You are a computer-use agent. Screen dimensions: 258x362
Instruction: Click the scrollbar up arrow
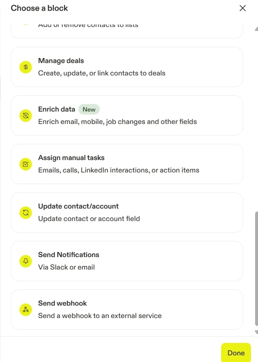(256, 29)
